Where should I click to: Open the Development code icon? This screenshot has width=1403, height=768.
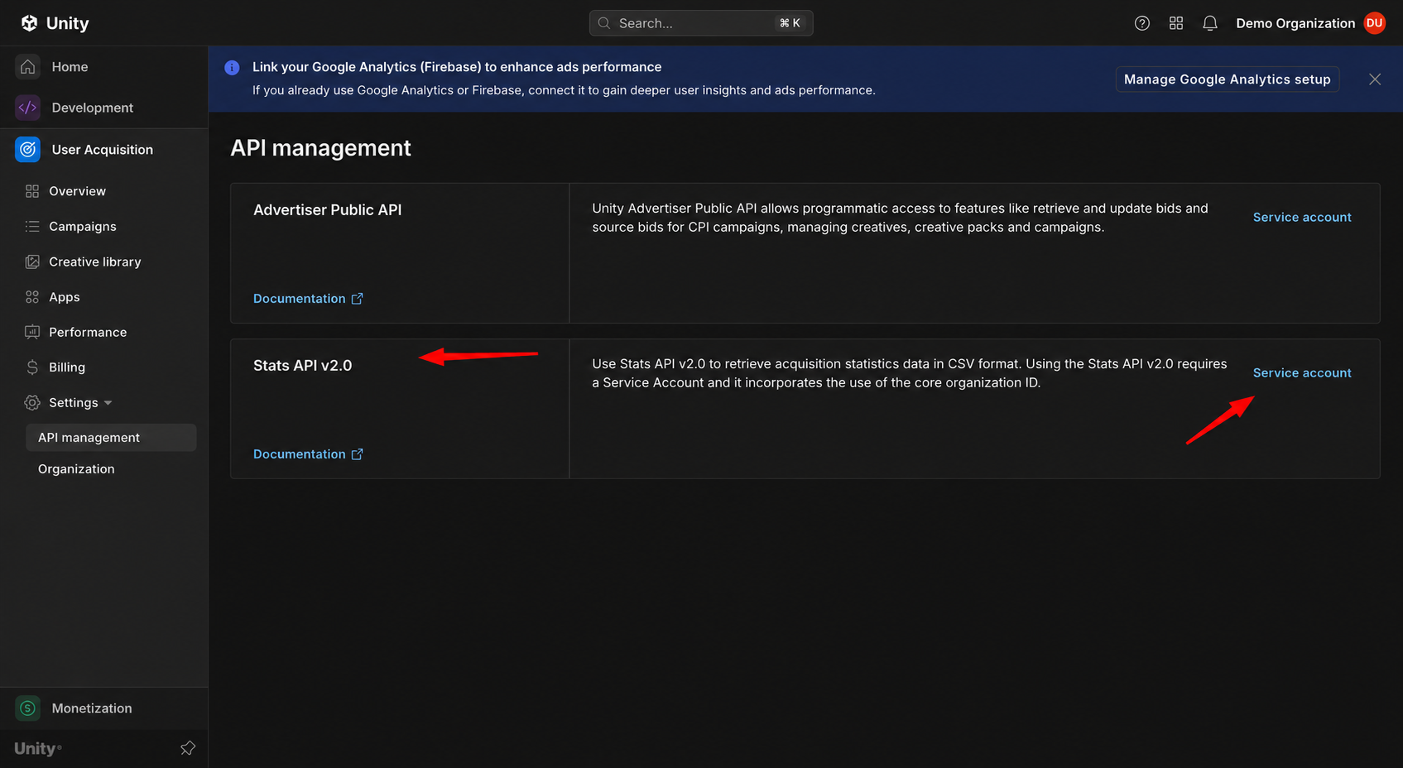tap(28, 108)
